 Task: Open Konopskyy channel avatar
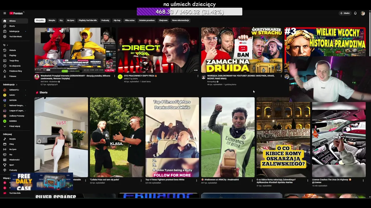203,77
